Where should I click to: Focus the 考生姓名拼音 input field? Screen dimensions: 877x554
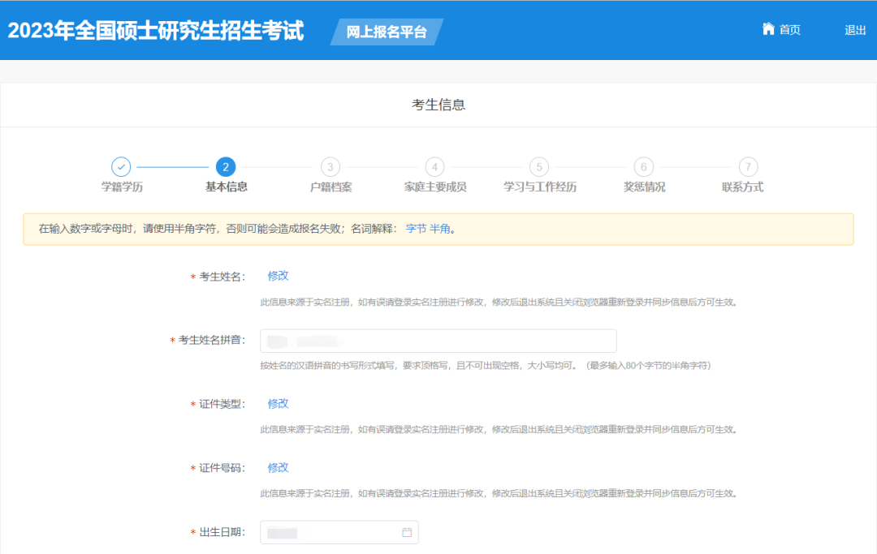click(438, 341)
